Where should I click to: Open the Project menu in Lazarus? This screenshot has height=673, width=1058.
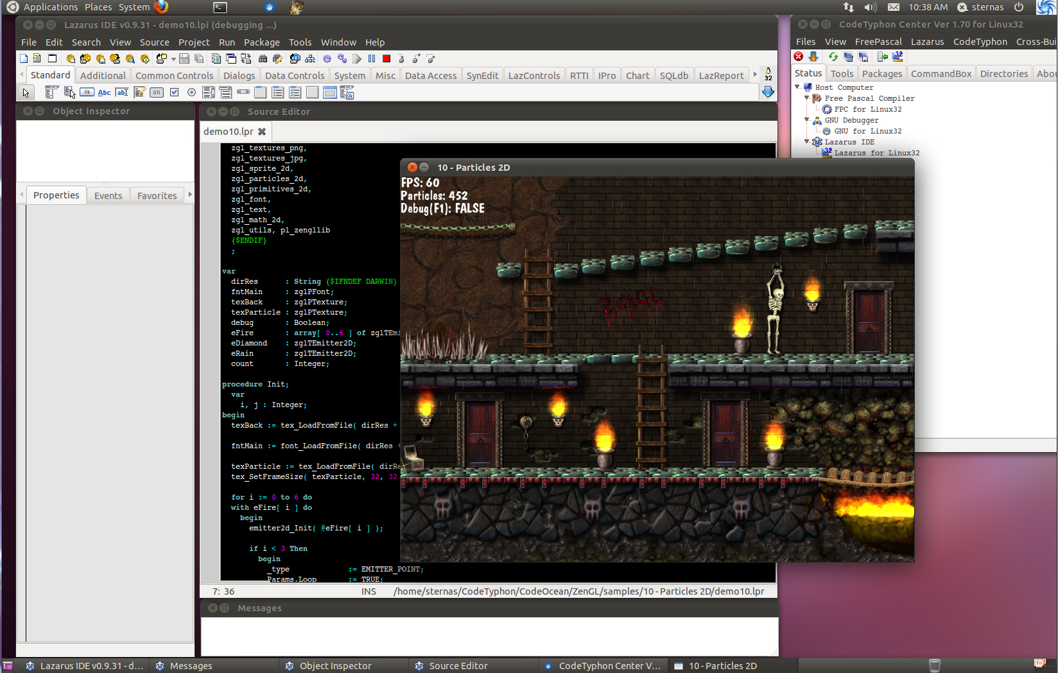(x=194, y=42)
